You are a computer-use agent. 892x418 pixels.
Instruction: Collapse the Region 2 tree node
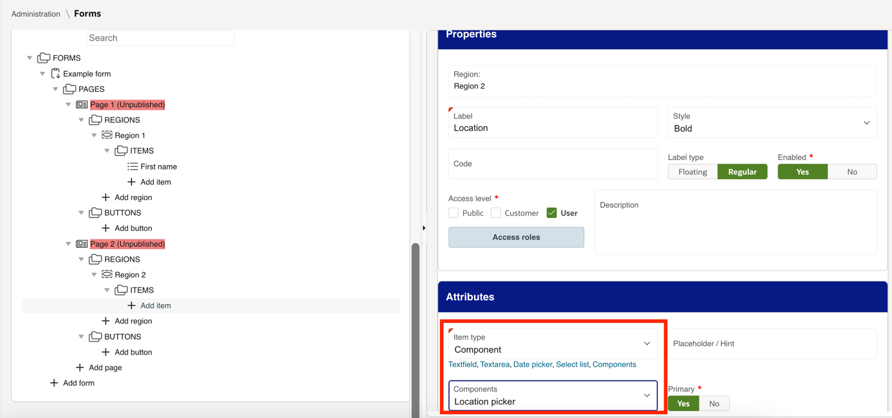coord(94,274)
